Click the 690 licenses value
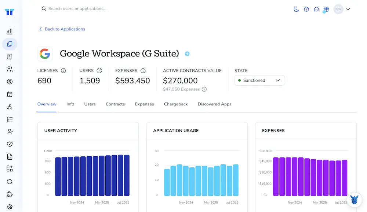367x212 pixels. 44,81
